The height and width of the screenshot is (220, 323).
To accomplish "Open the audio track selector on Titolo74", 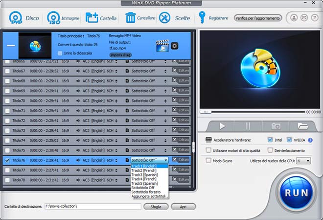I will click(x=116, y=141).
